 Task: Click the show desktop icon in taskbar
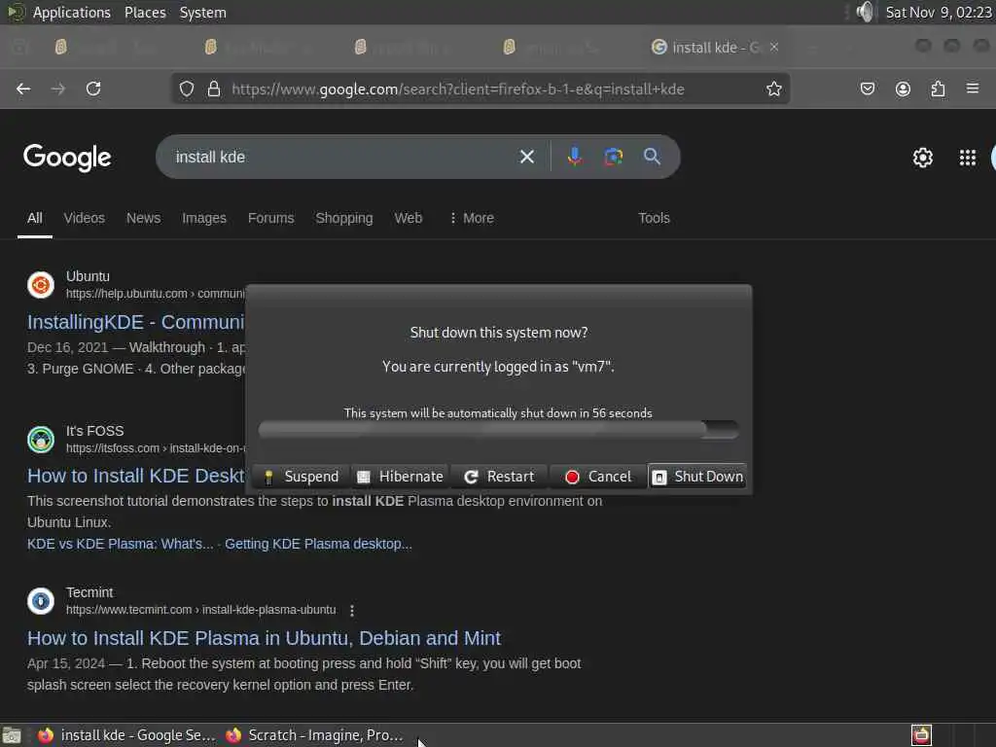coord(12,735)
